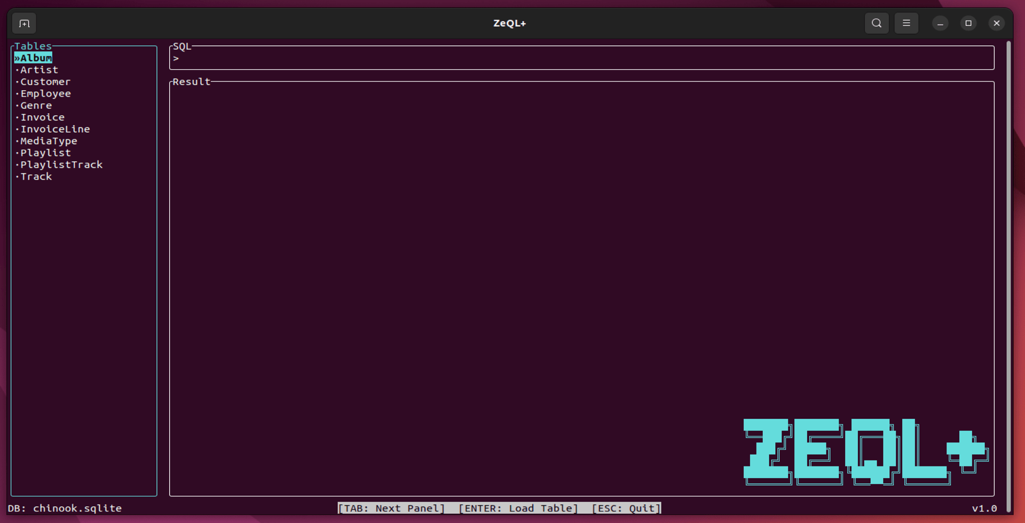Image resolution: width=1025 pixels, height=523 pixels.
Task: Select the MediaType table
Action: click(46, 141)
